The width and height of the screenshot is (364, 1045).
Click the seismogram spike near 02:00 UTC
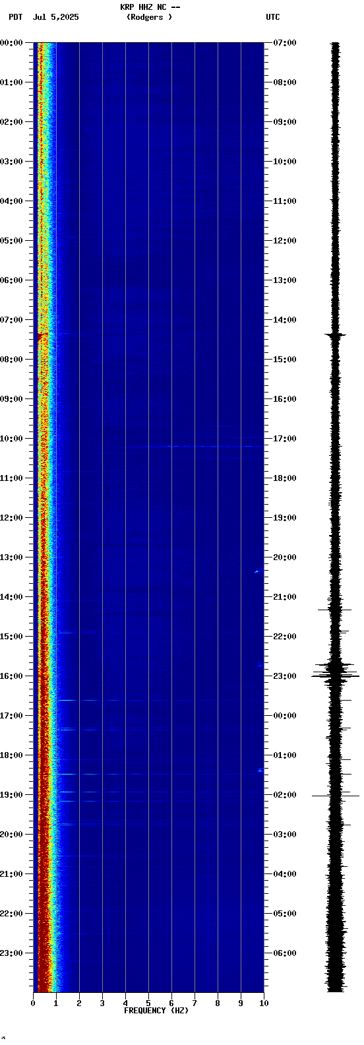336,796
